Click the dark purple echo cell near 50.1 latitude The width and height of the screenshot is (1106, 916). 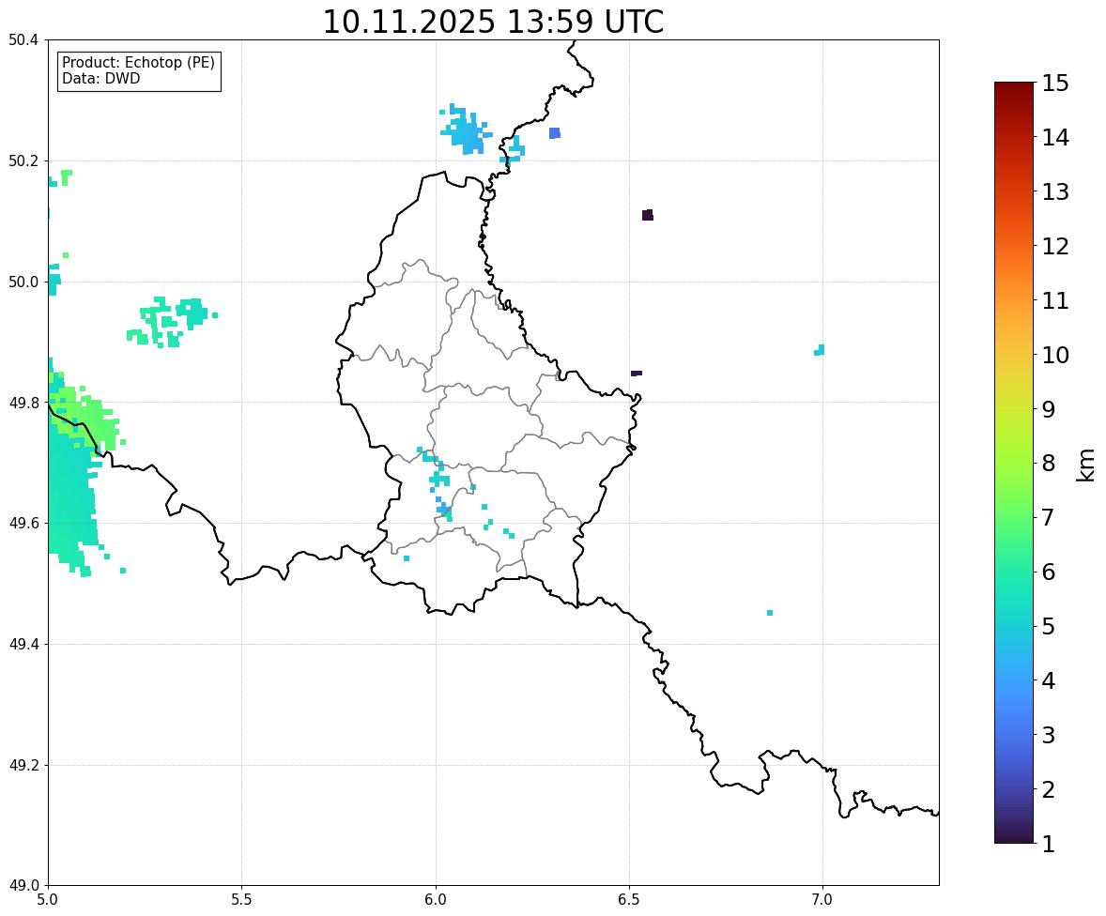(x=648, y=215)
